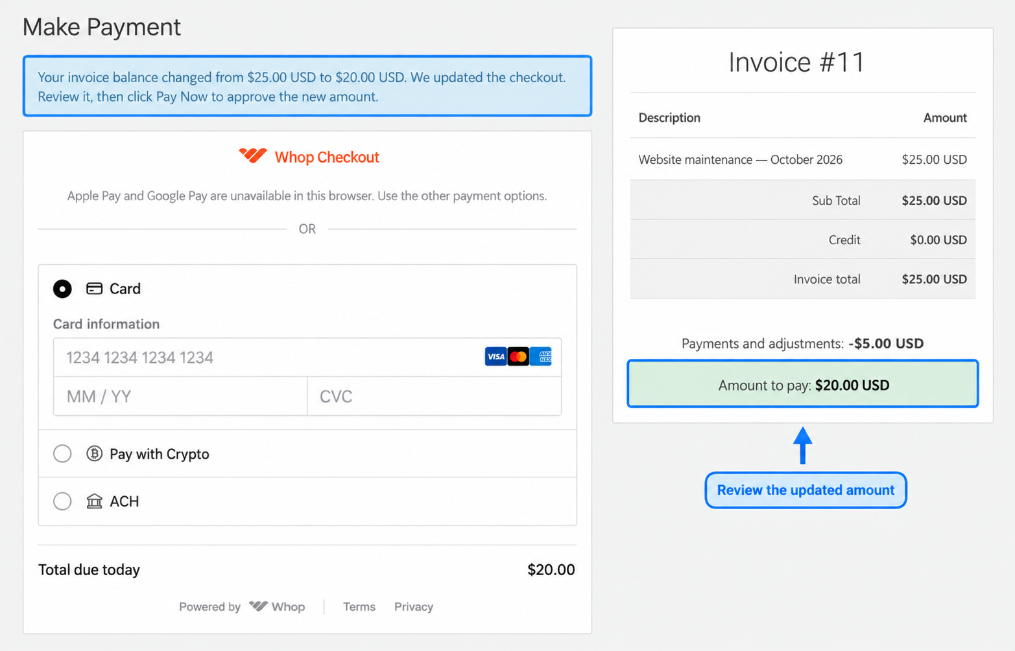Click the MM / YY expiry field
The width and height of the screenshot is (1015, 651).
tap(180, 396)
